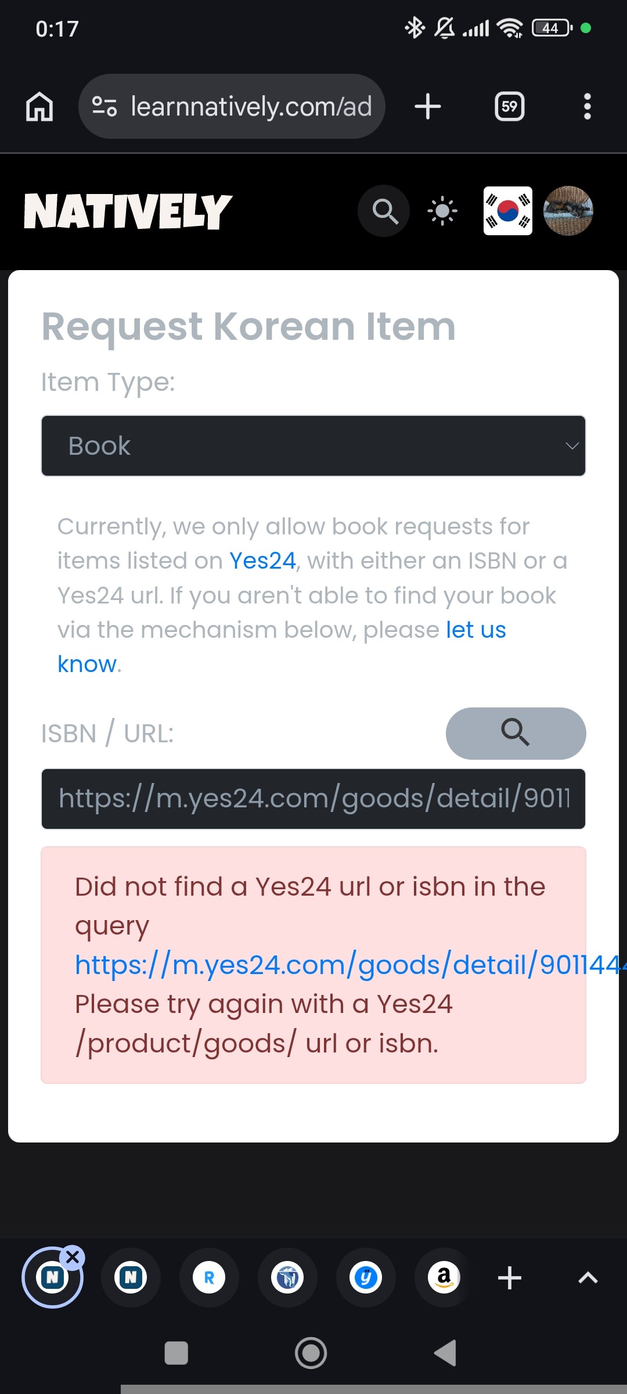This screenshot has width=627, height=1394.
Task: Click the "let us know" link
Action: 475,630
